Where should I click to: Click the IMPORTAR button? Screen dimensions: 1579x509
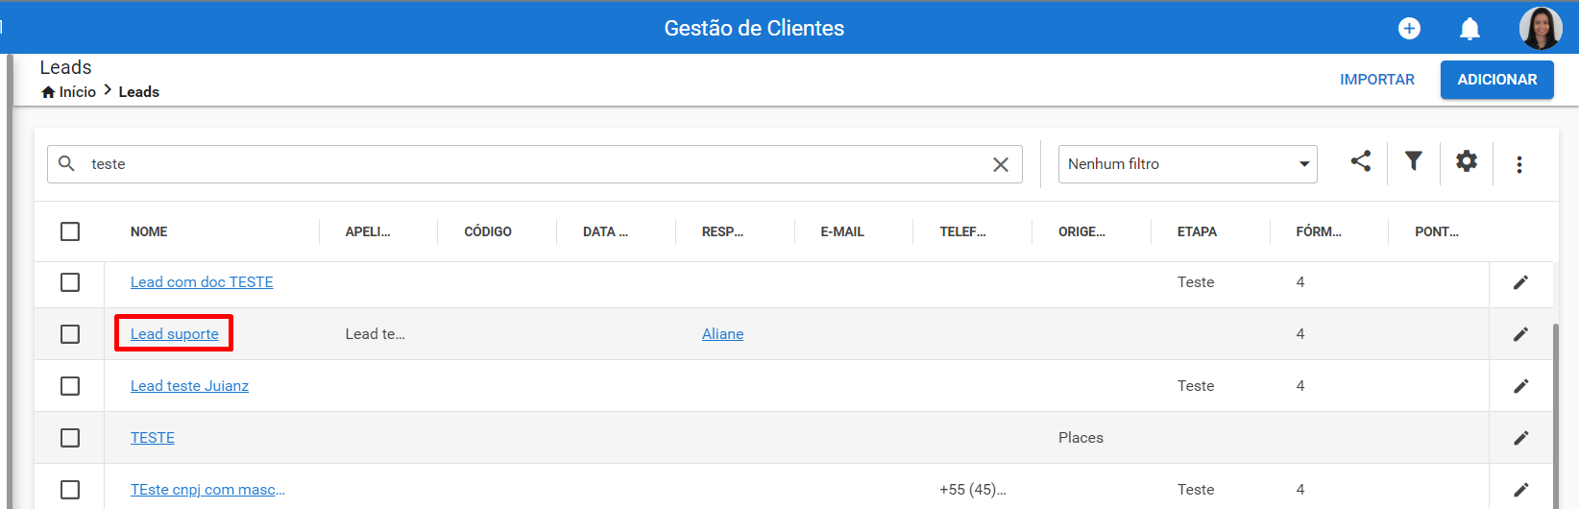(x=1377, y=80)
